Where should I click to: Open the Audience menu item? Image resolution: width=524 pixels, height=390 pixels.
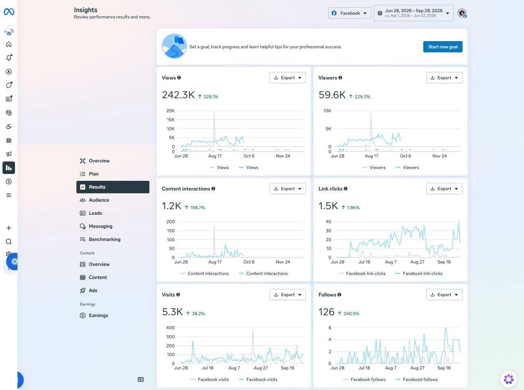click(x=113, y=200)
